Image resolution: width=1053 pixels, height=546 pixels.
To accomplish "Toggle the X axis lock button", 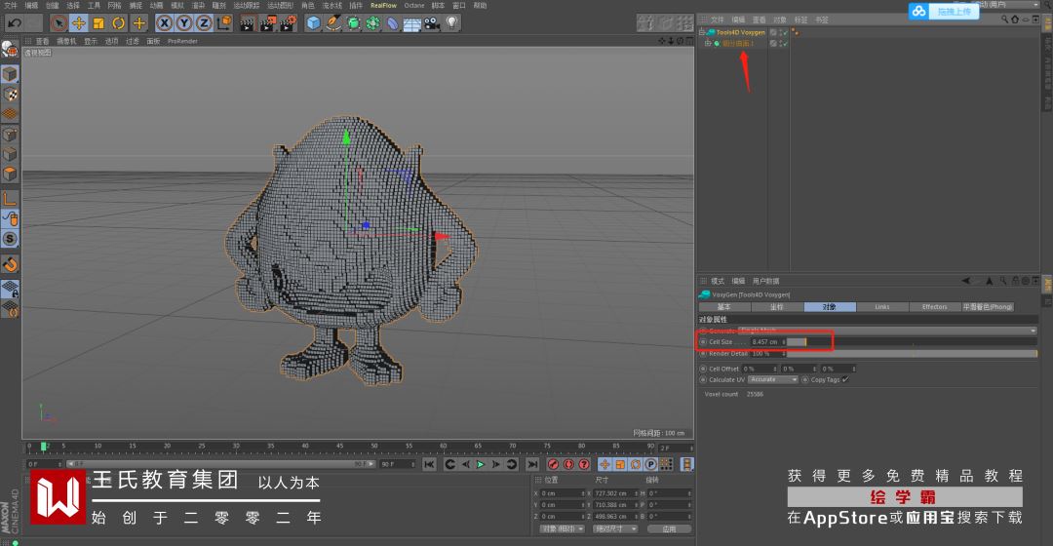I will click(165, 22).
